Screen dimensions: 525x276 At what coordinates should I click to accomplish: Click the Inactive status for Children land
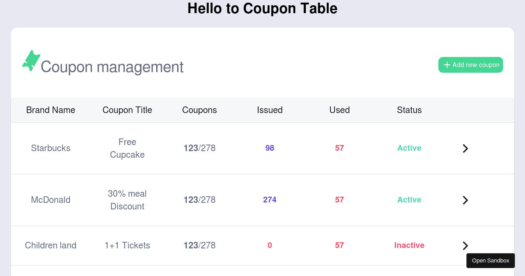409,245
